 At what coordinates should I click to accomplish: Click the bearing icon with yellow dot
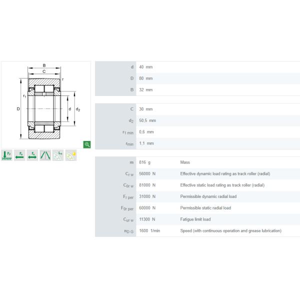(x=71, y=155)
